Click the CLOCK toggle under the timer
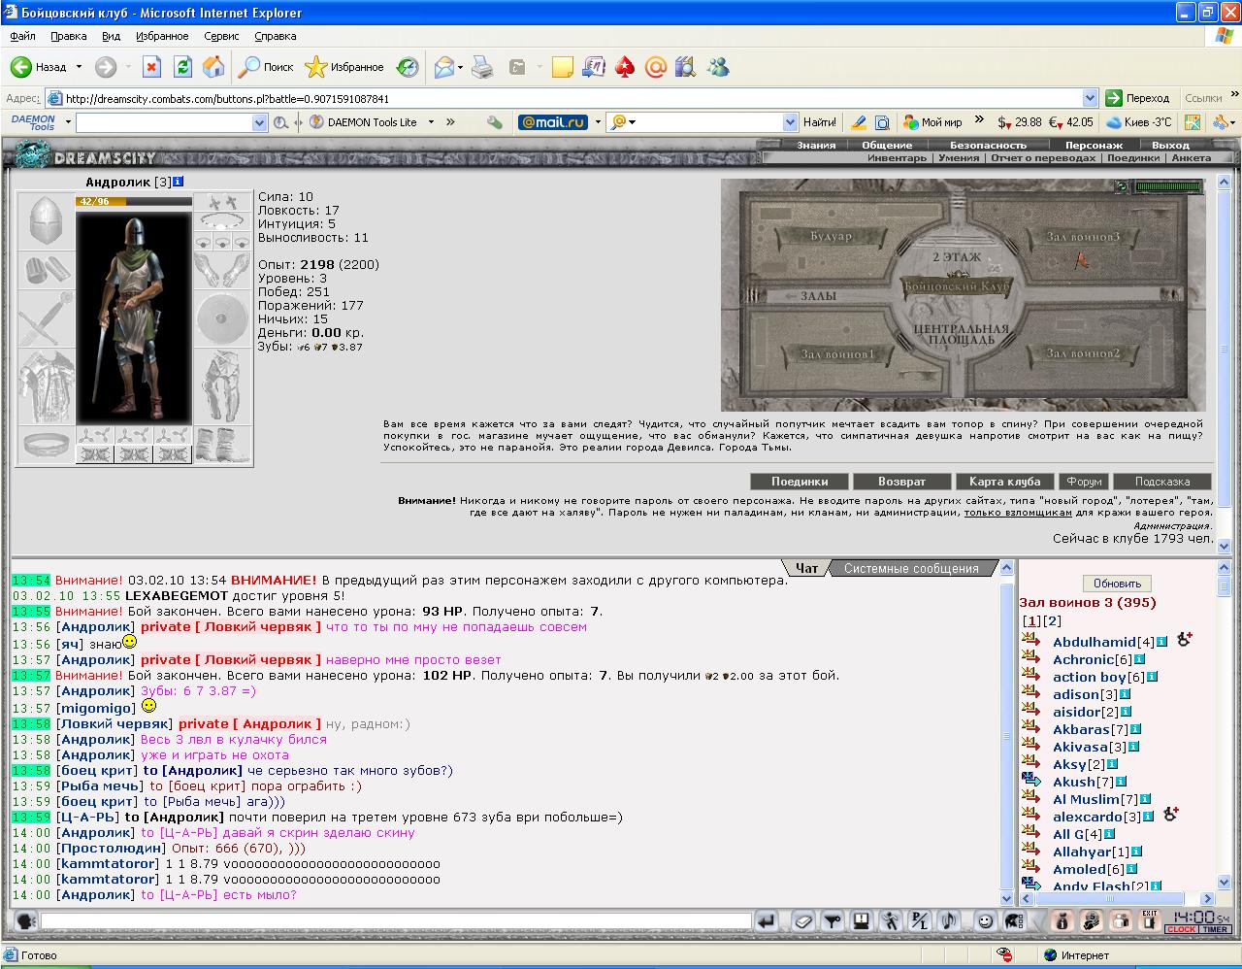Screen dimensions: 1242x969 (x=1181, y=930)
